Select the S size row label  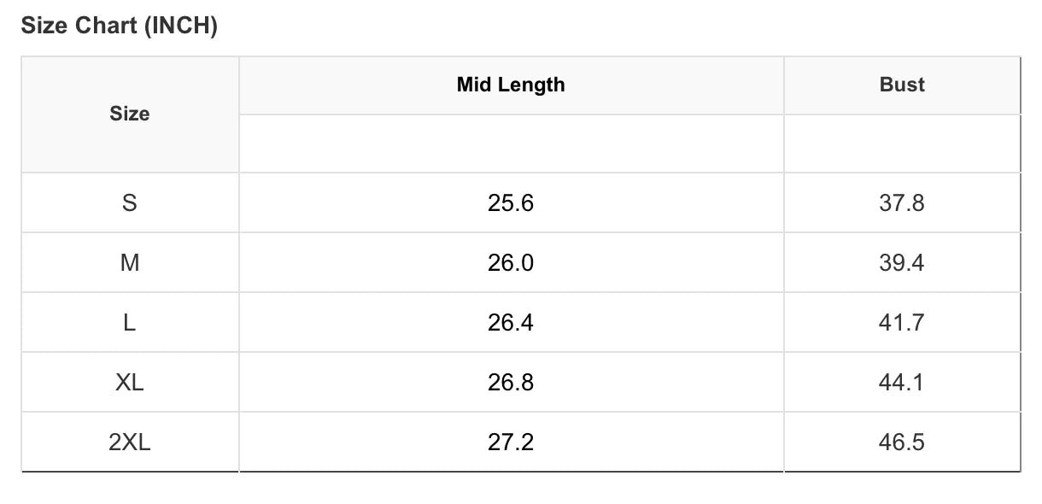(130, 203)
